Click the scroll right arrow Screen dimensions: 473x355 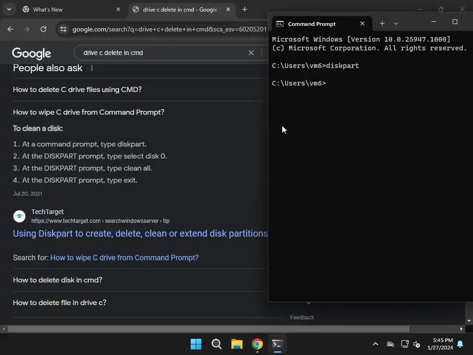[x=461, y=329]
